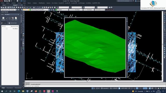This screenshot has width=166, height=93.
Task: Select the Groupes button in task pane
Action: (4, 23)
